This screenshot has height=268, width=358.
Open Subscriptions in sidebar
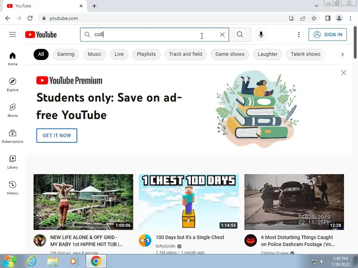click(x=13, y=136)
